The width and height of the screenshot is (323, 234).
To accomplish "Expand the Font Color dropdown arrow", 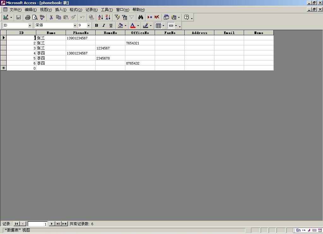I will point(138,26).
